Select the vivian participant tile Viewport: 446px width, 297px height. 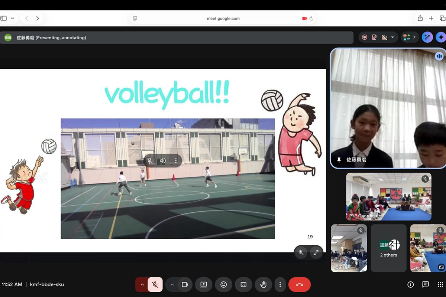coord(428,248)
